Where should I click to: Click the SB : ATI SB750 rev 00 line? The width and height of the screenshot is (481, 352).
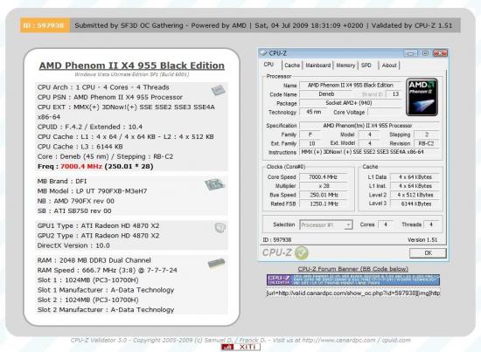[74, 211]
